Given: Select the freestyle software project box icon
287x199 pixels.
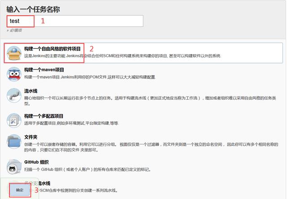Looking at the screenshot, I should (x=14, y=53).
